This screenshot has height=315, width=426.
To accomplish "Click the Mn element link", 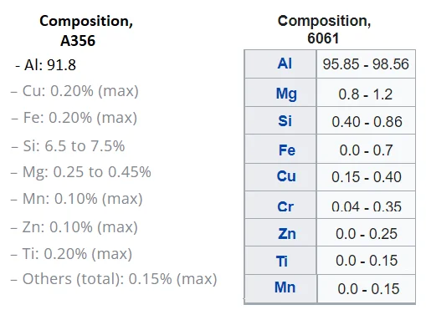I will coord(285,287).
